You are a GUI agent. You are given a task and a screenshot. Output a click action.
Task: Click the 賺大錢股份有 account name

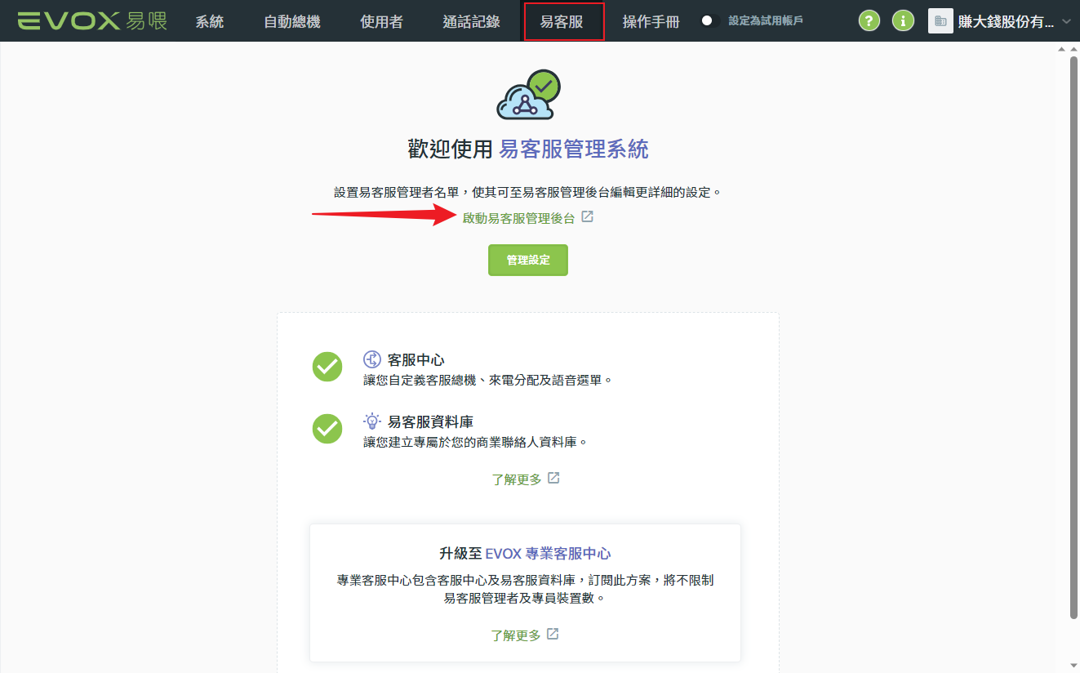[1006, 22]
